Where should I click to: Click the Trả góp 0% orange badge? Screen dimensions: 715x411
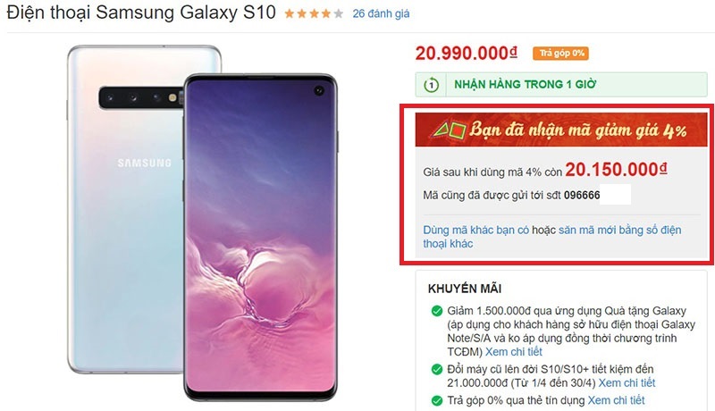(560, 54)
